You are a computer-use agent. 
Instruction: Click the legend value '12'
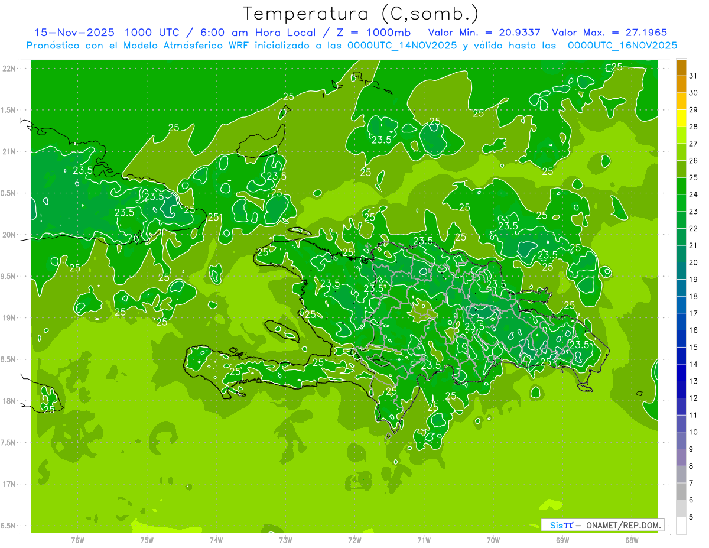[x=694, y=398]
